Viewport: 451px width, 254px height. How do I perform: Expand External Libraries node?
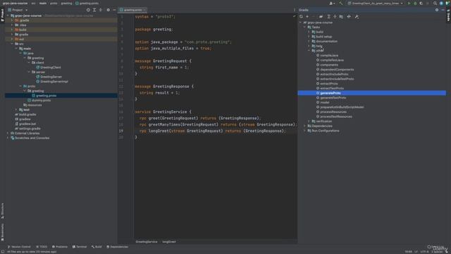click(8, 133)
